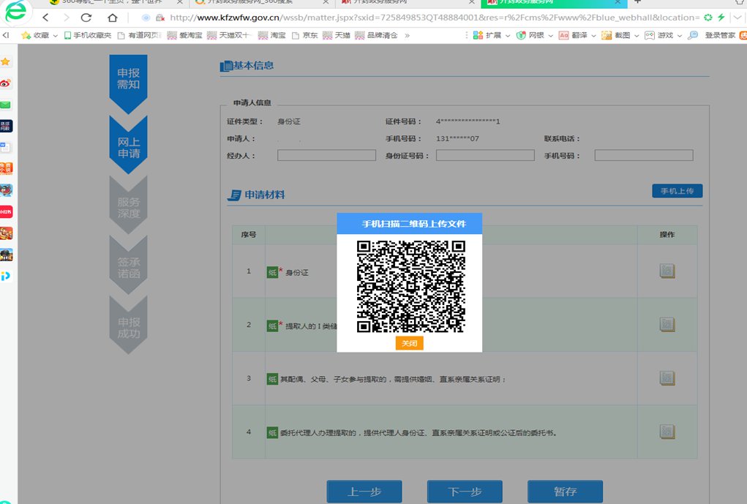The height and width of the screenshot is (504, 747).
Task: Show more bookmarks with » chevron
Action: [x=408, y=35]
